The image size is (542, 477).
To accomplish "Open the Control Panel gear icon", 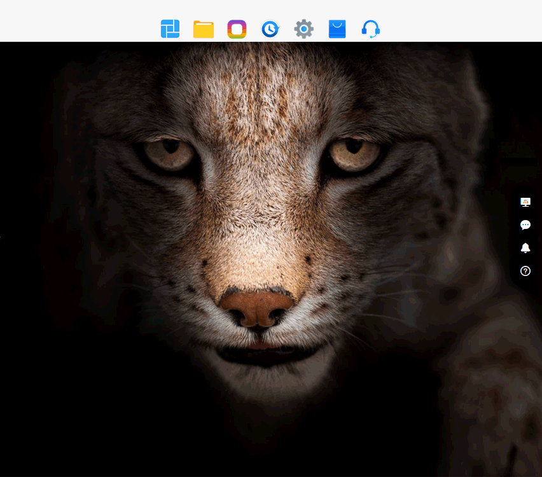I will point(304,29).
